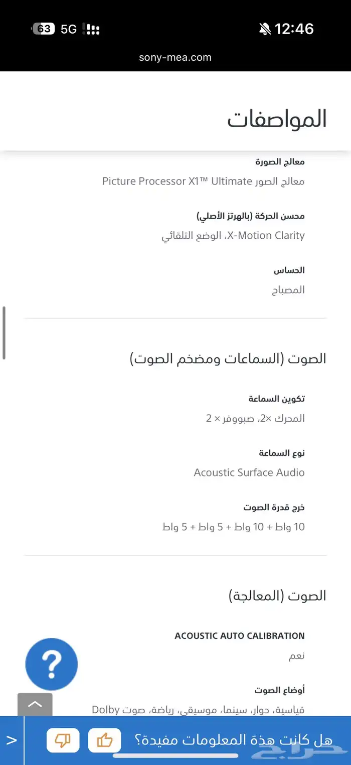Tap the الصوت (السماعات ومضخم الصوت) section heading
This screenshot has width=351, height=765.
click(228, 359)
